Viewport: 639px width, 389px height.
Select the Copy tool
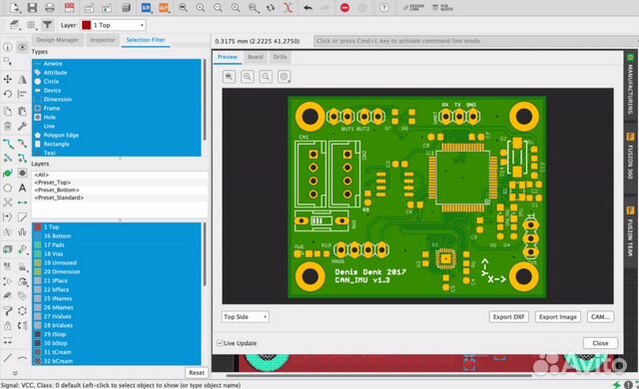point(7,111)
